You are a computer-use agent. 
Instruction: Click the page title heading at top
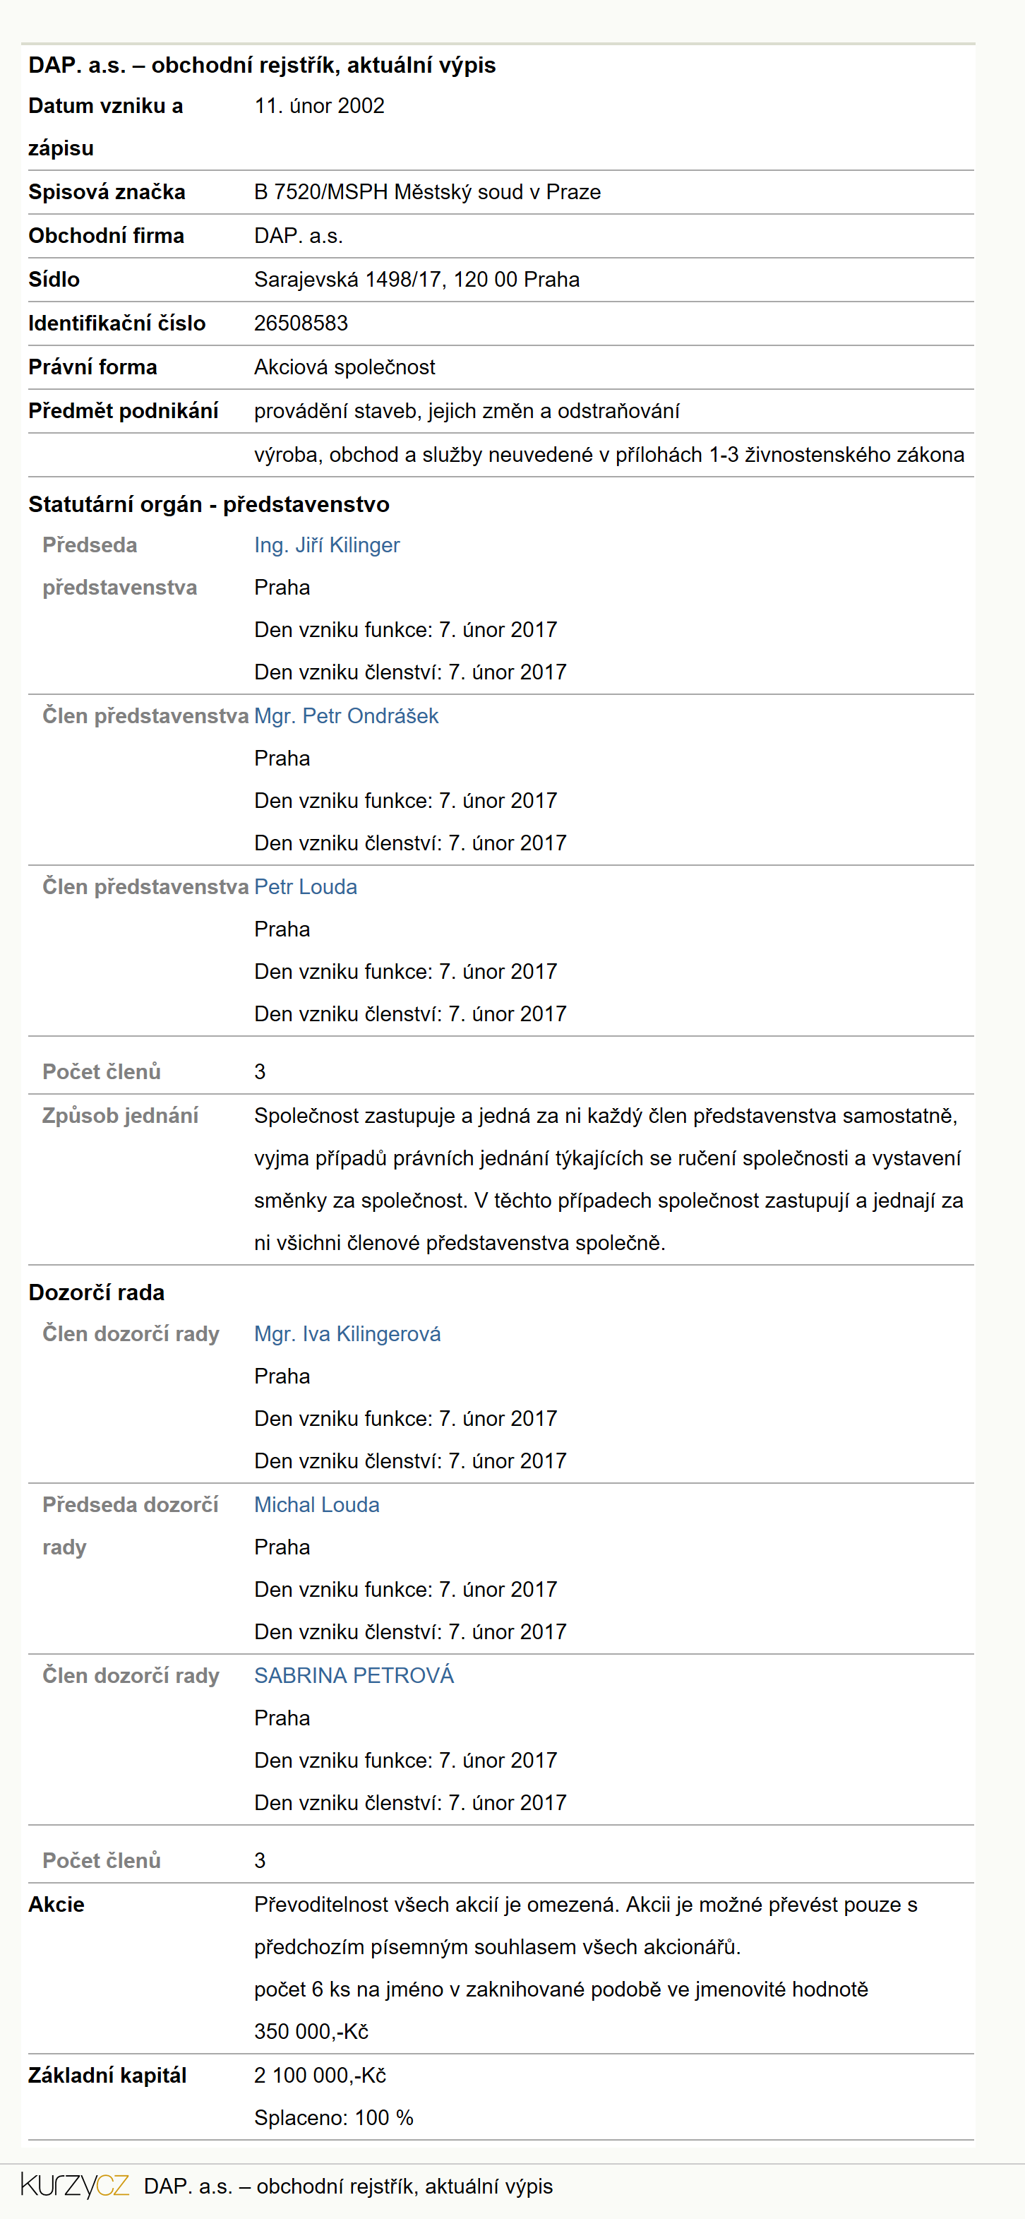[262, 66]
